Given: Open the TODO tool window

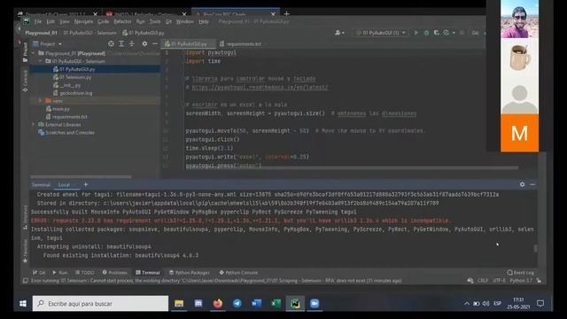Looking at the screenshot, I should [x=85, y=272].
